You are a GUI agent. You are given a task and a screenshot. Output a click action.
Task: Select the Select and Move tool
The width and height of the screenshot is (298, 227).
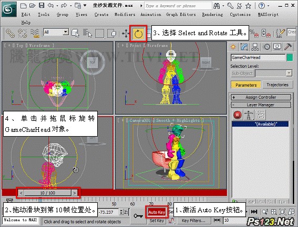coord(125,34)
